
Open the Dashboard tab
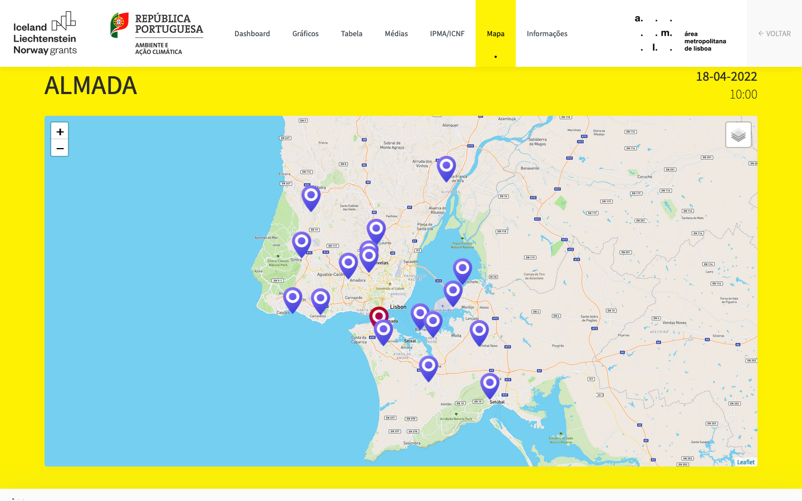click(252, 33)
